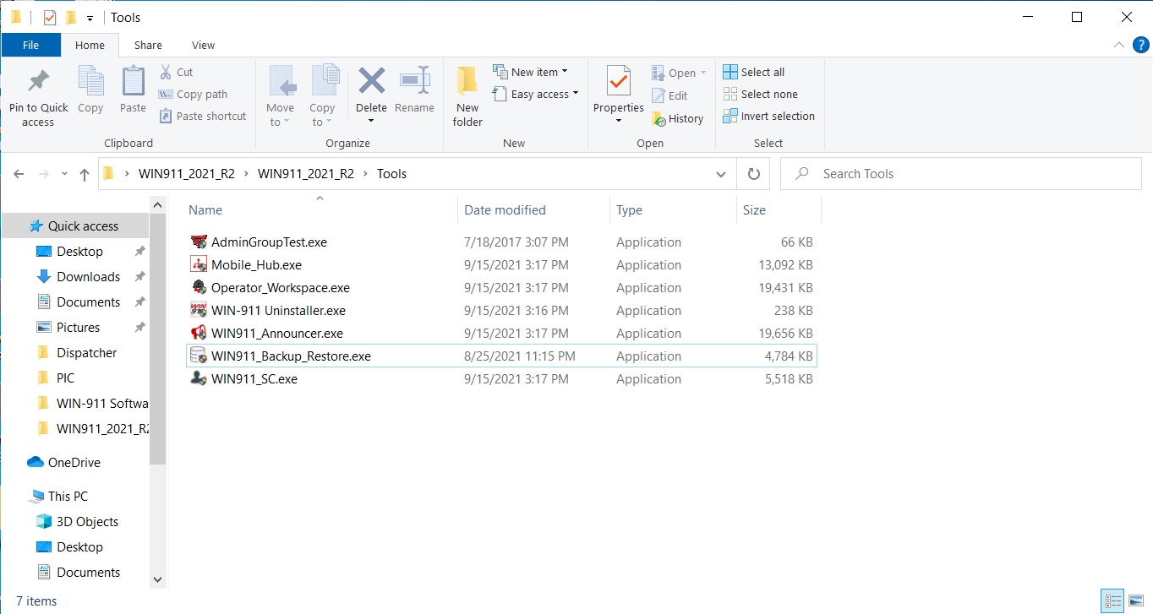Click the Rename ribbon icon
The height and width of the screenshot is (614, 1153).
tap(414, 82)
